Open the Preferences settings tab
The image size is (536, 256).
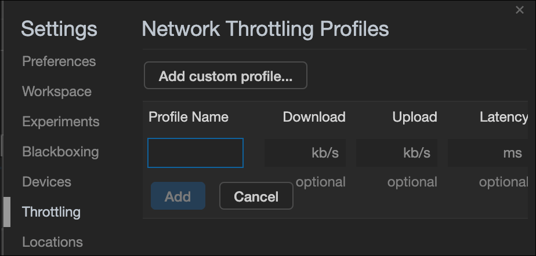[x=59, y=61]
